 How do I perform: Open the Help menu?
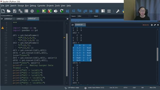coord(69,5)
